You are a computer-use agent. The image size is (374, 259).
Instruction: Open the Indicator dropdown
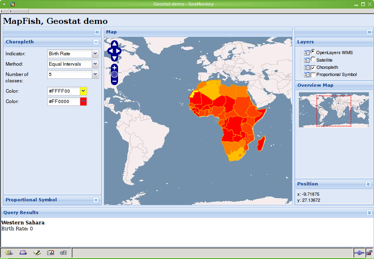tap(95, 54)
